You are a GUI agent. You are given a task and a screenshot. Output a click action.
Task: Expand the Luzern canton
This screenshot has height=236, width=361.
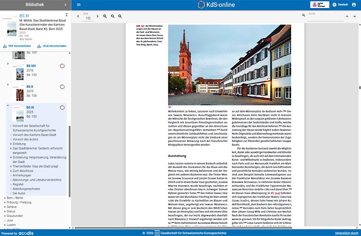pyautogui.click(x=5, y=225)
